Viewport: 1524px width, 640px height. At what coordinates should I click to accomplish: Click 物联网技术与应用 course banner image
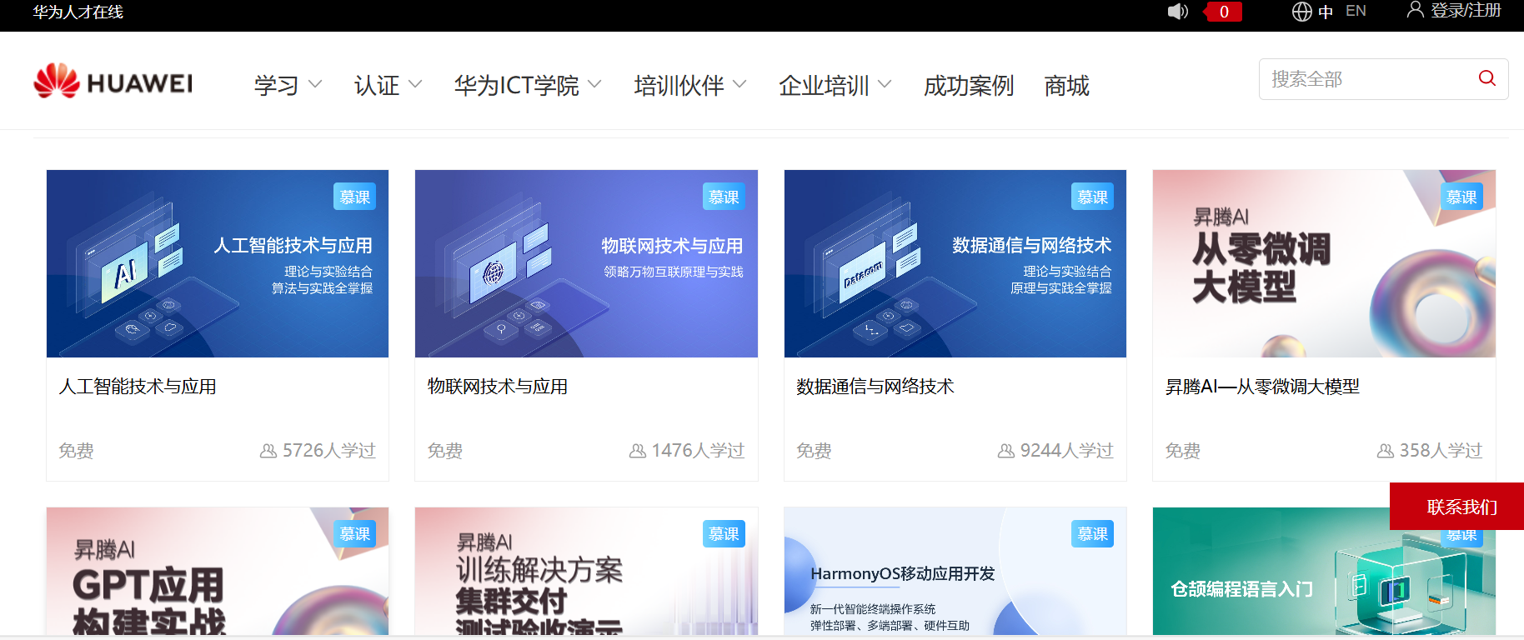(x=586, y=263)
